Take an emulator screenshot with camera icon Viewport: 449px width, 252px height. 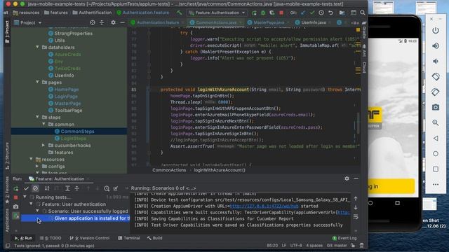tap(436, 107)
